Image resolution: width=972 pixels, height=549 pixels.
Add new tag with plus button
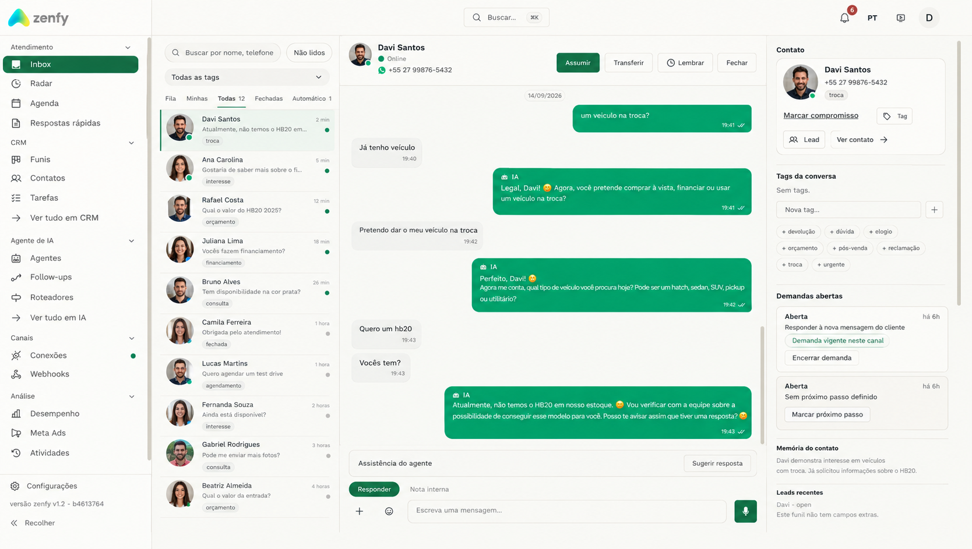pos(934,210)
